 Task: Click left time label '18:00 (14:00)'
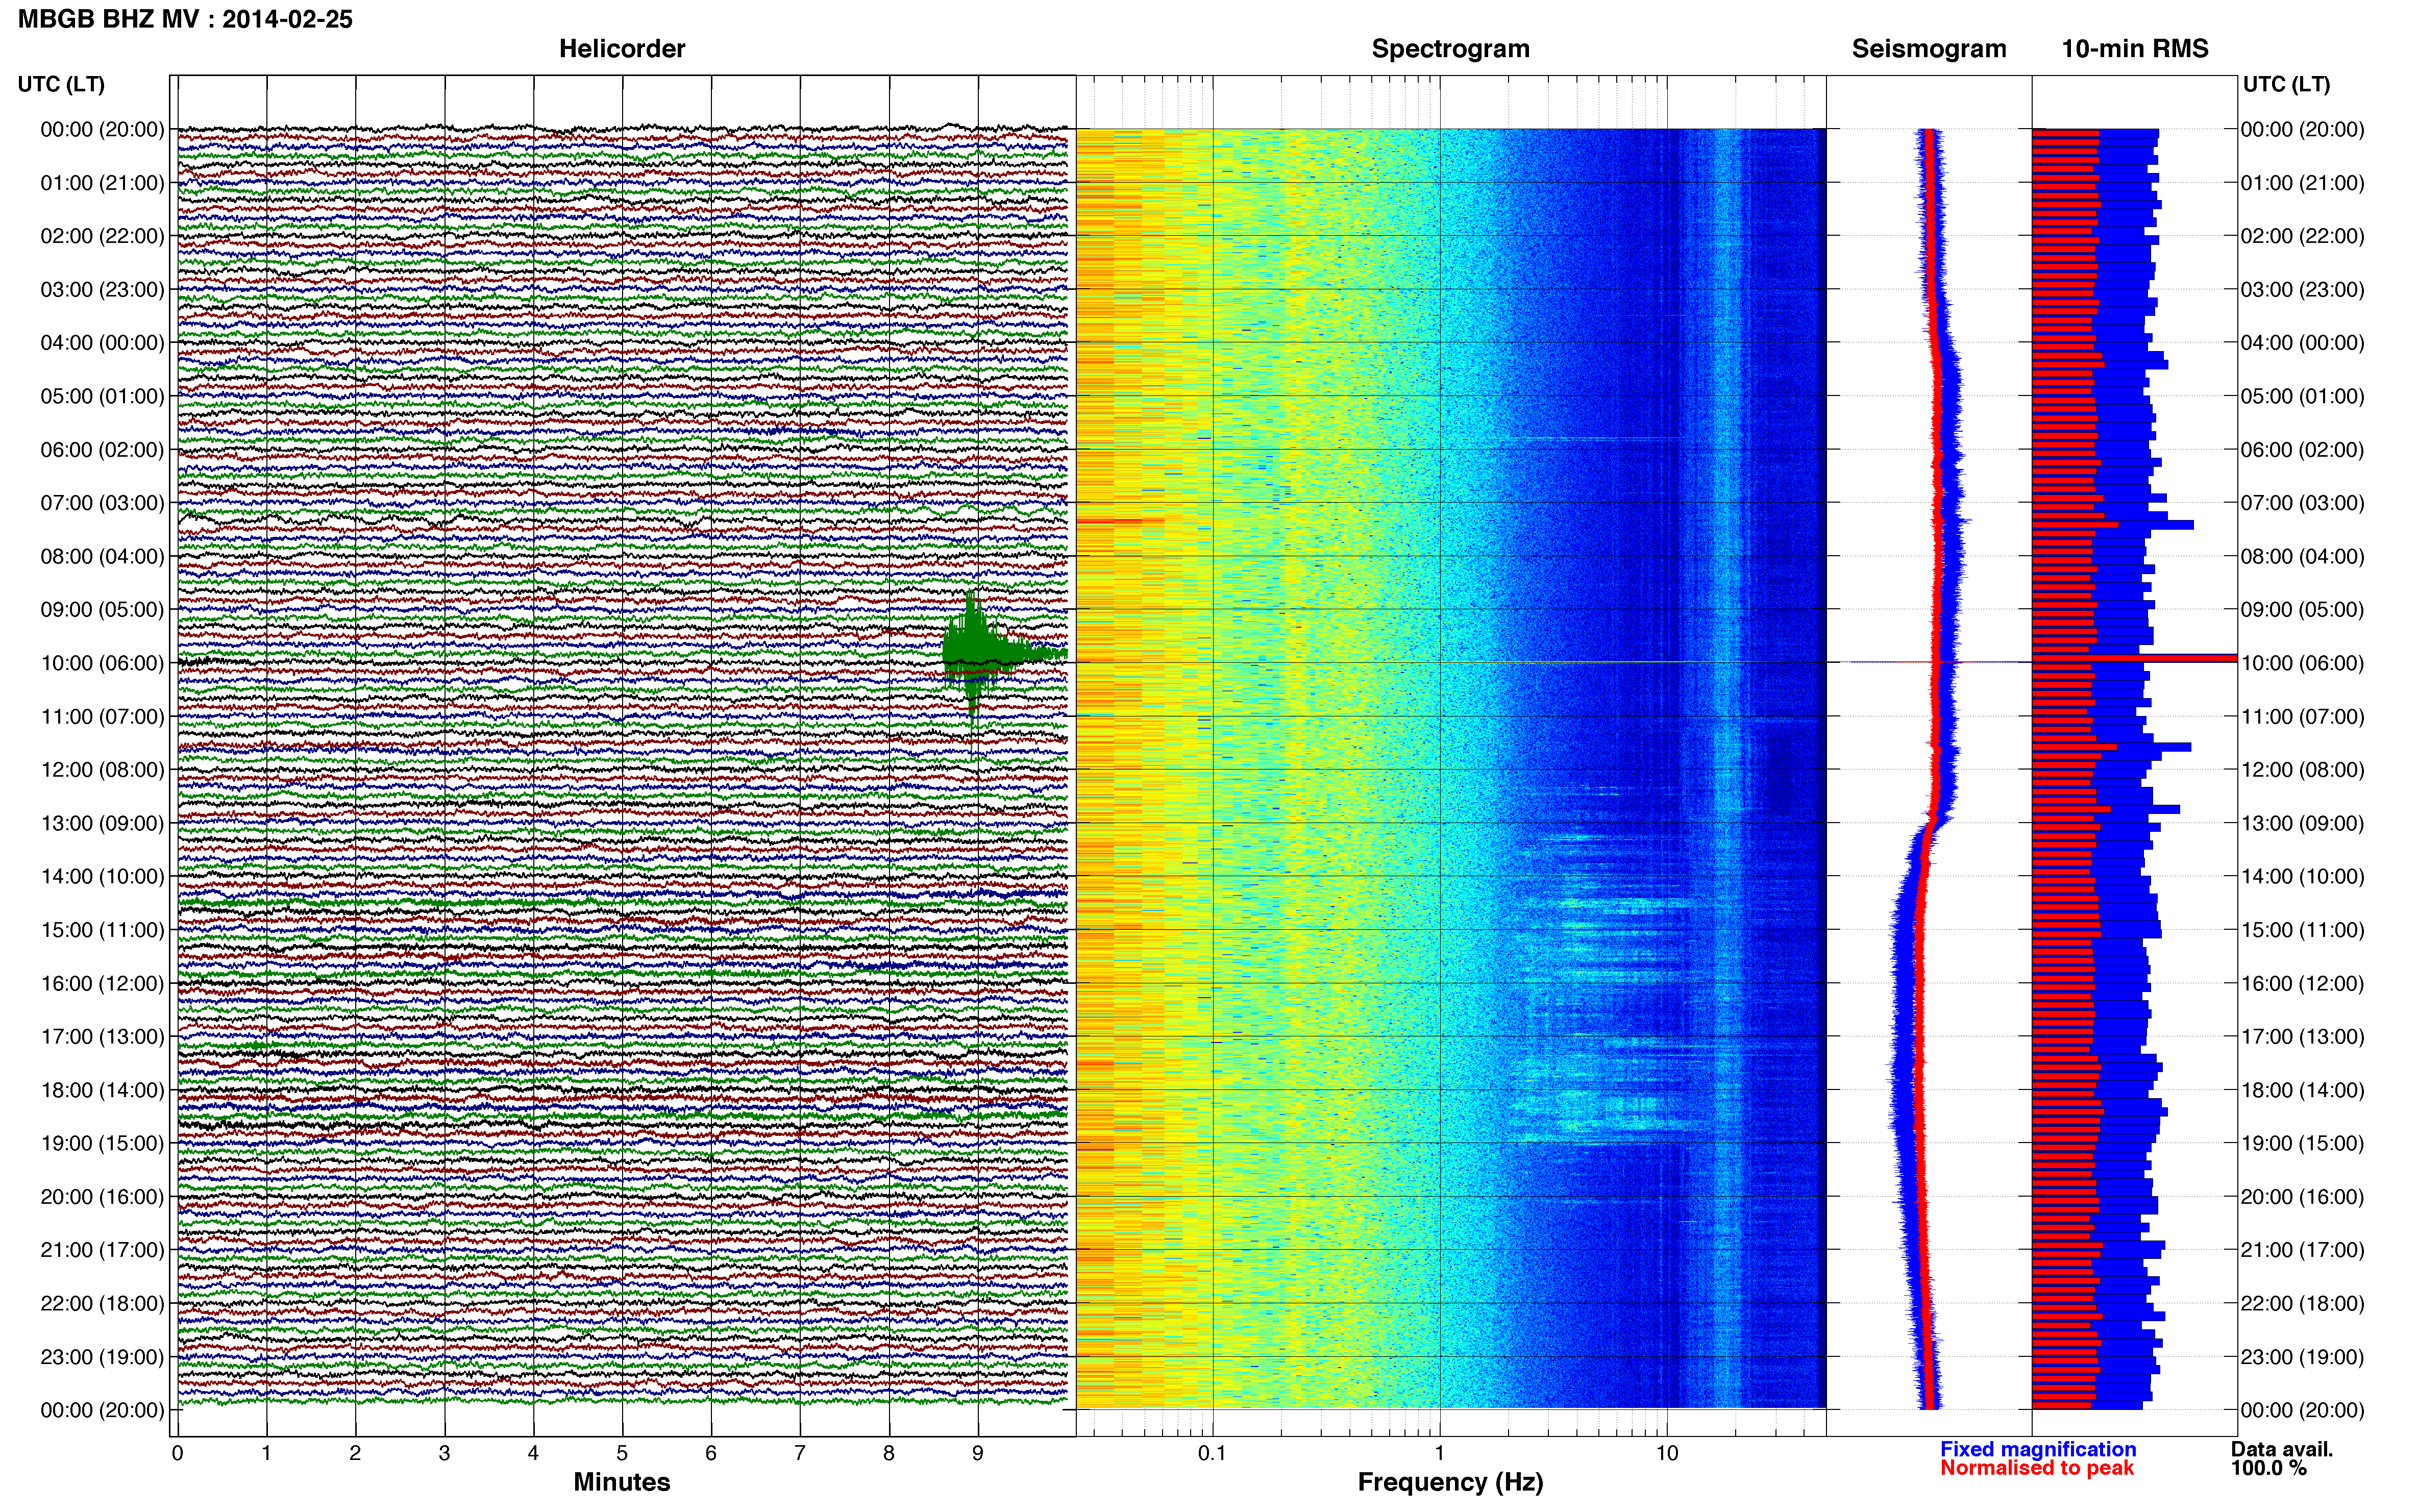[102, 1090]
